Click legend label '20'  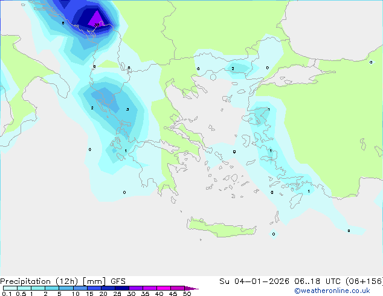[103, 294]
